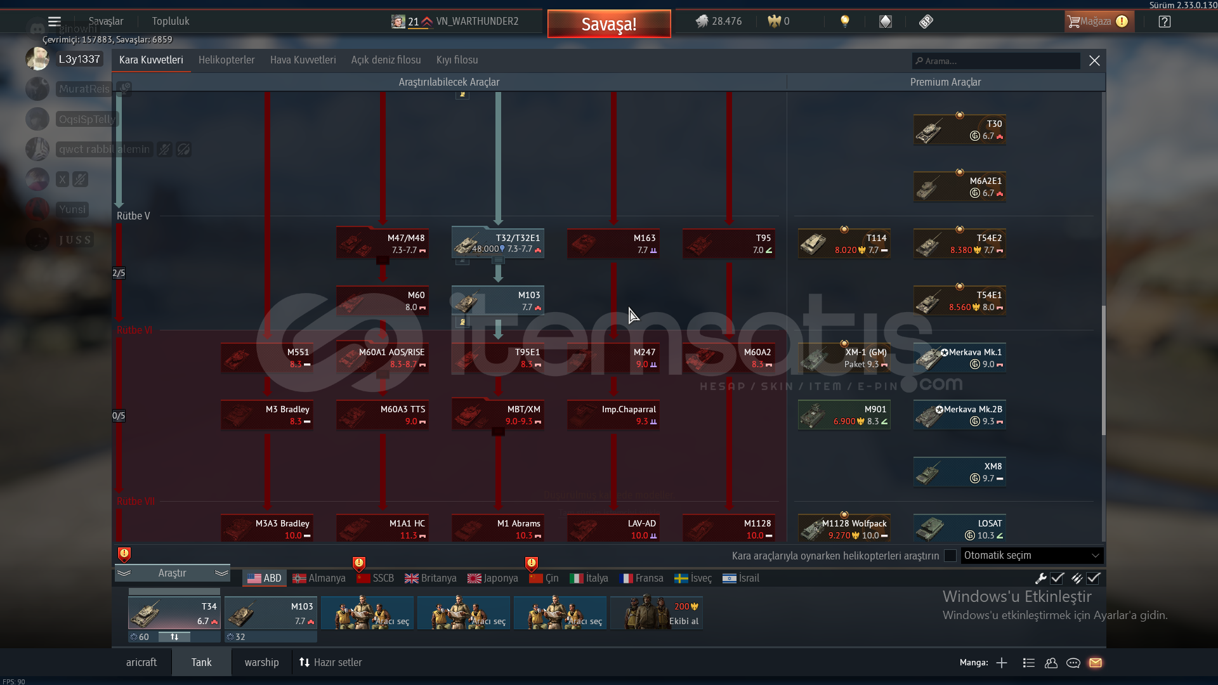Image resolution: width=1218 pixels, height=685 pixels.
Task: Enable researching helicopters with ground vehicles checkbox
Action: point(950,556)
